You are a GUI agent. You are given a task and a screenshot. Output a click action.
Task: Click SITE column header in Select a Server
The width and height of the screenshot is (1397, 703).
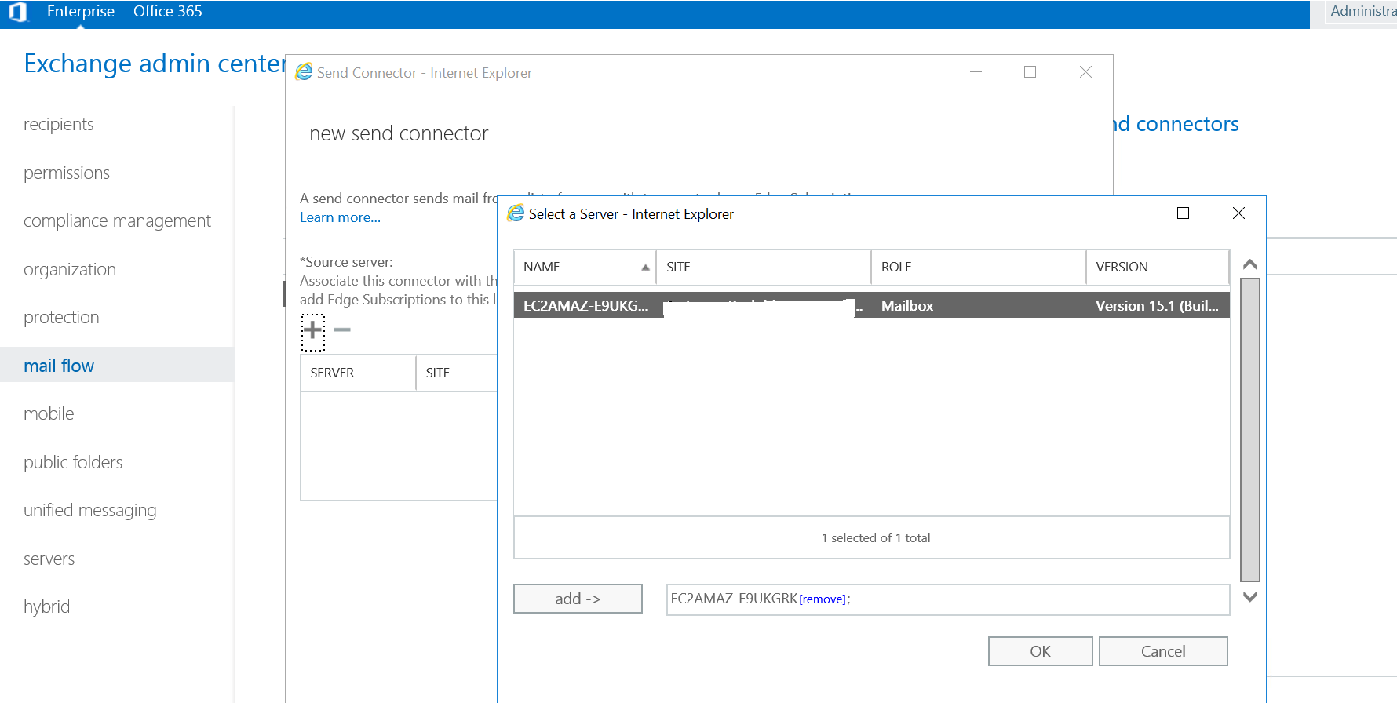[763, 267]
